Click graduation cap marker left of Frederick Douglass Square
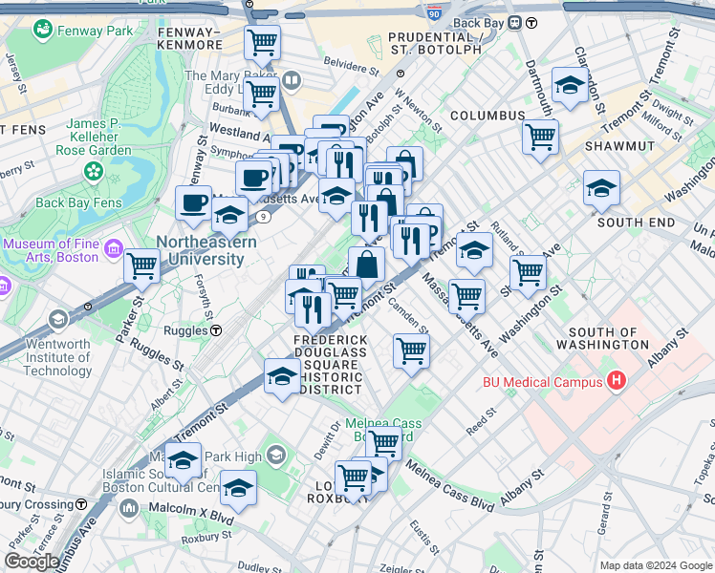 (x=282, y=377)
